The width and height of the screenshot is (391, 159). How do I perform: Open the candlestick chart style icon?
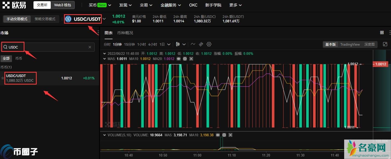pyautogui.click(x=178, y=44)
